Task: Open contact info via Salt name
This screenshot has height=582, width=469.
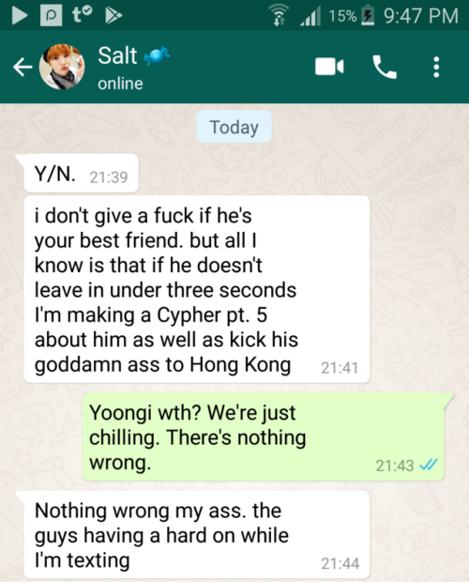Action: (117, 55)
